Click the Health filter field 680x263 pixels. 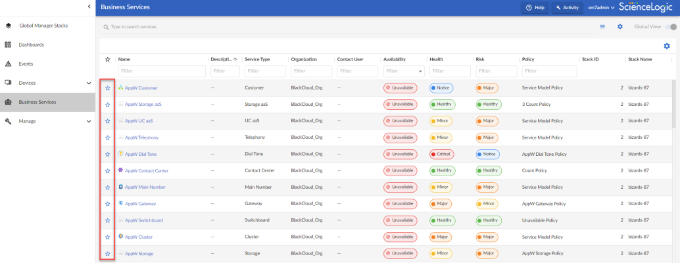(x=450, y=71)
